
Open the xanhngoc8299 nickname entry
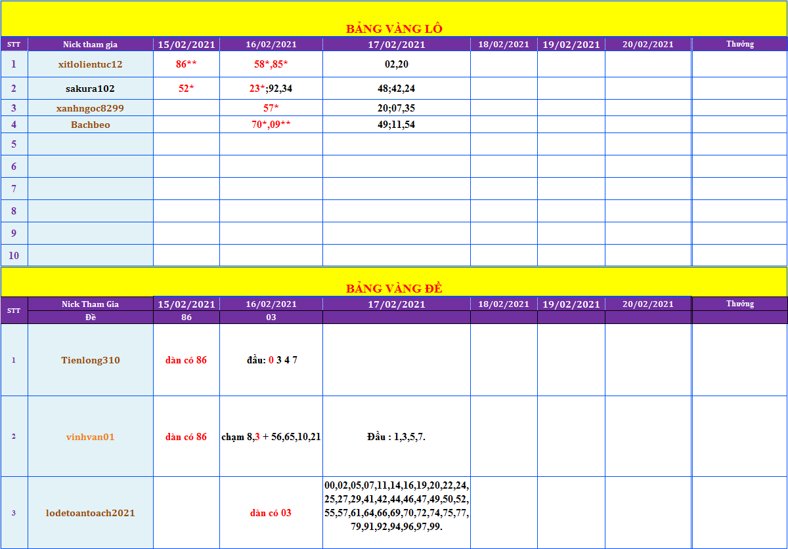click(x=90, y=108)
